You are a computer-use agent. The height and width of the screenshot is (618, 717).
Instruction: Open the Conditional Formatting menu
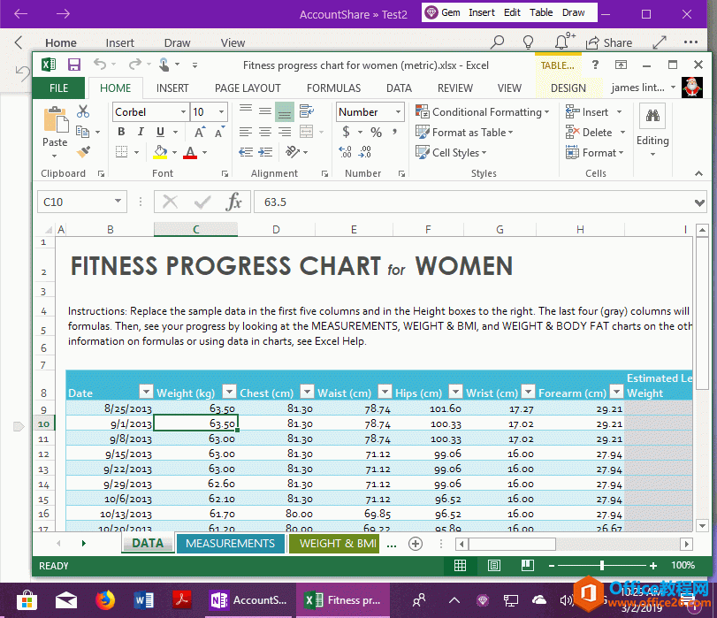pos(481,112)
